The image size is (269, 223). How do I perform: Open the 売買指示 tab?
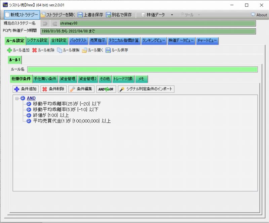point(98,41)
